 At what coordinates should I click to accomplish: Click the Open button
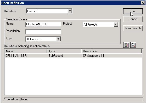pos(133,11)
